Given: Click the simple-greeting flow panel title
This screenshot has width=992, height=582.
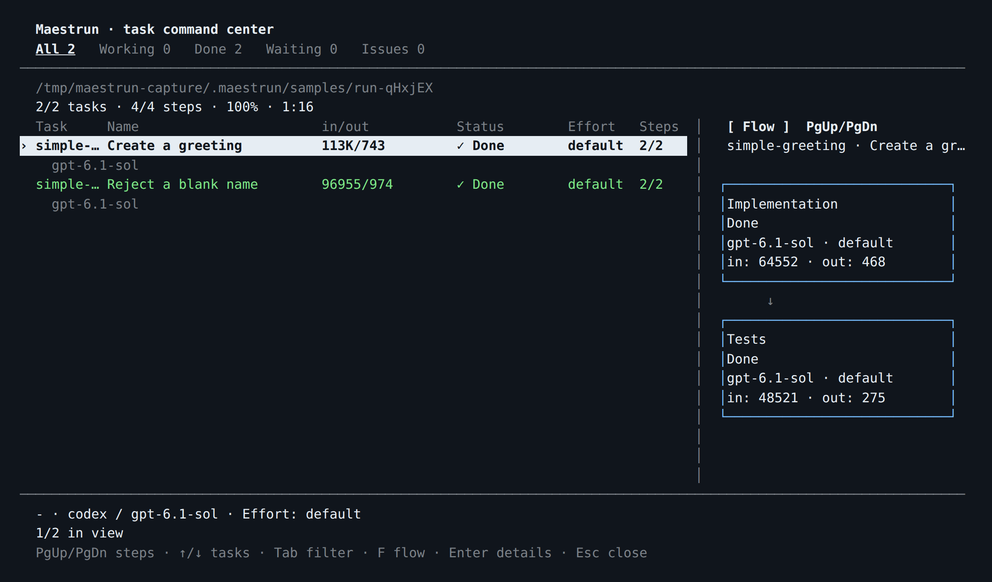Looking at the screenshot, I should point(846,146).
